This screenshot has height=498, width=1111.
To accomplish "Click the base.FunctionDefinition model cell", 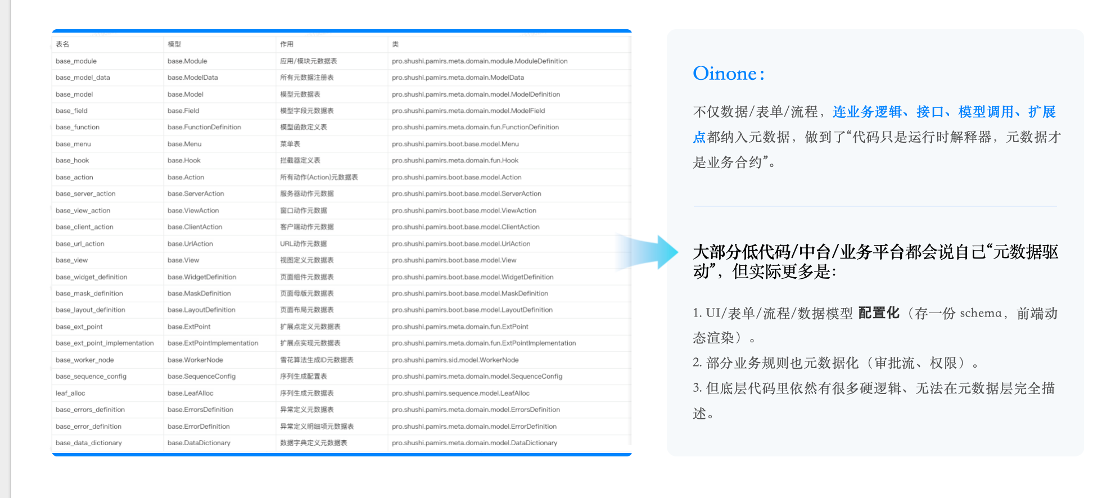I will coord(204,128).
